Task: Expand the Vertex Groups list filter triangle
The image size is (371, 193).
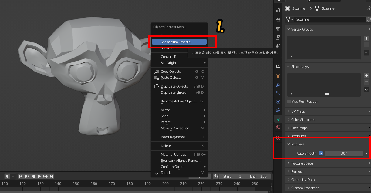Action: coord(292,56)
